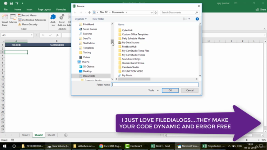Screen dimensions: 267x150
Task: Select 3D Objects in navigation tree
Action: coord(88,67)
